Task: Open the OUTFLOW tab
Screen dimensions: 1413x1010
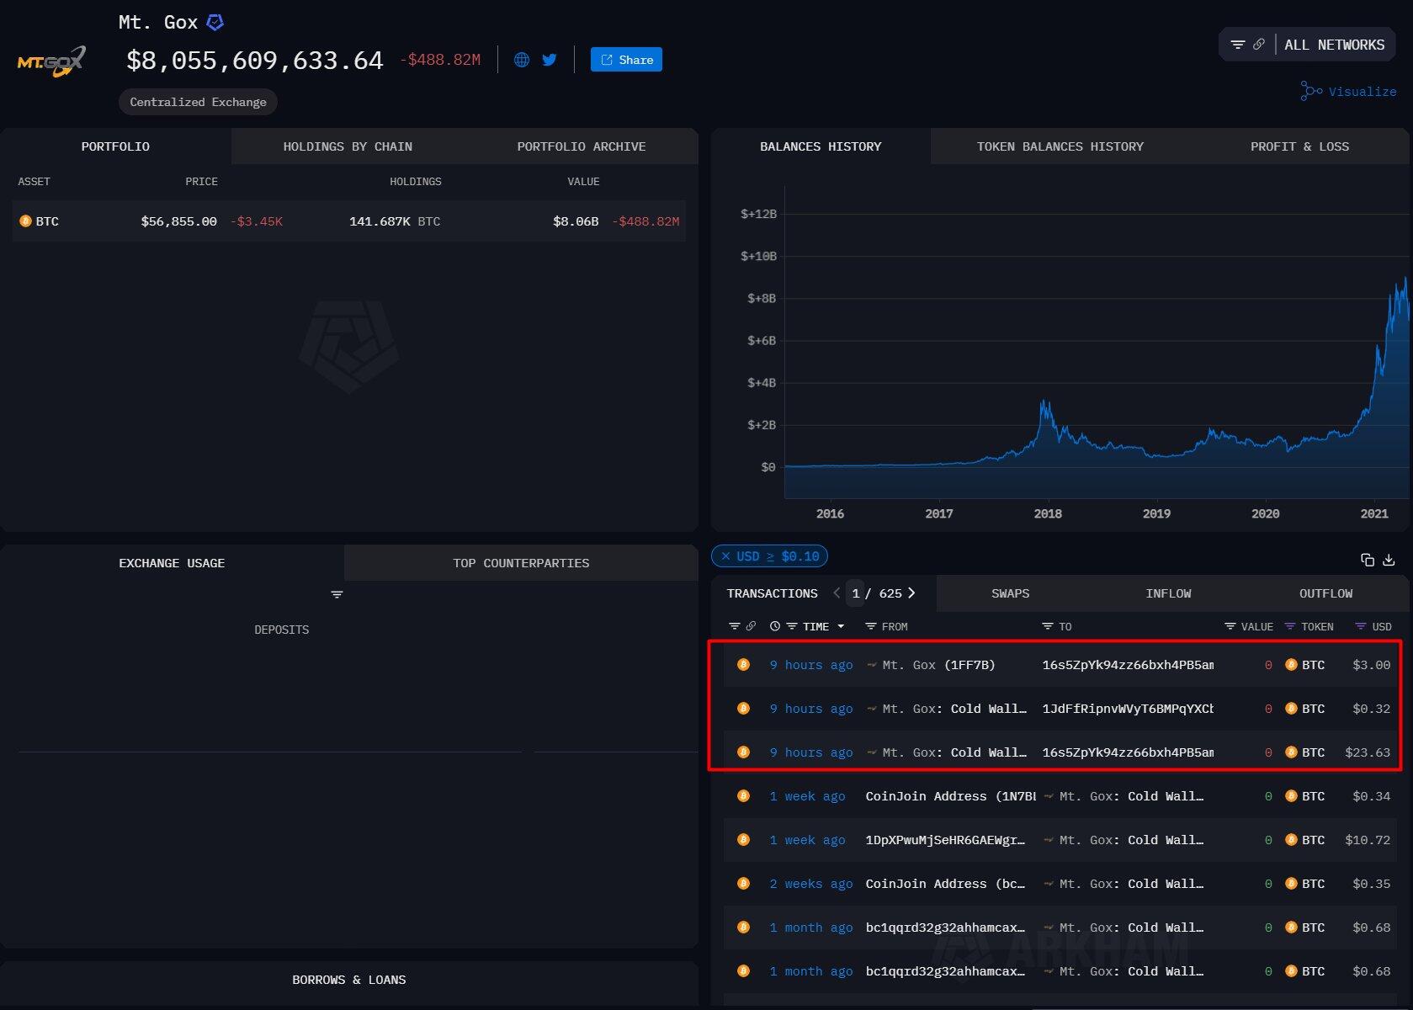Action: coord(1325,593)
